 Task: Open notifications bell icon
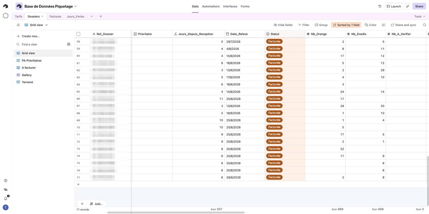click(x=6, y=198)
